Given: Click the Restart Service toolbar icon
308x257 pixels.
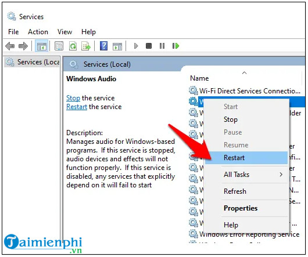Looking at the screenshot, I should (x=176, y=46).
